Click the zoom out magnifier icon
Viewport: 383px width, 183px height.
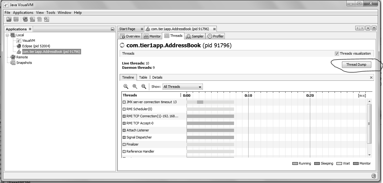(x=135, y=87)
